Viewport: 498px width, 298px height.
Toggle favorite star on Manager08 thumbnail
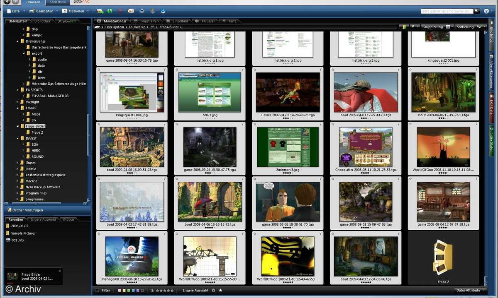pyautogui.click(x=99, y=233)
